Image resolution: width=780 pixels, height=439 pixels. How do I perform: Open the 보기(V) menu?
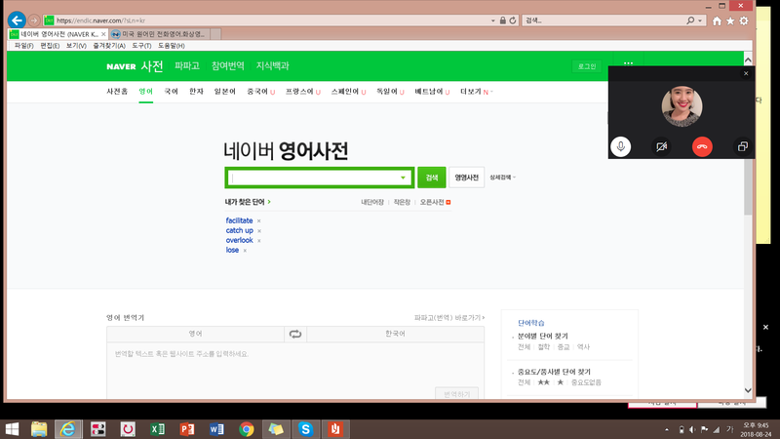pos(76,45)
